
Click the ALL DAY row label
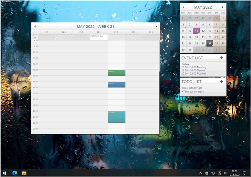tap(35, 36)
